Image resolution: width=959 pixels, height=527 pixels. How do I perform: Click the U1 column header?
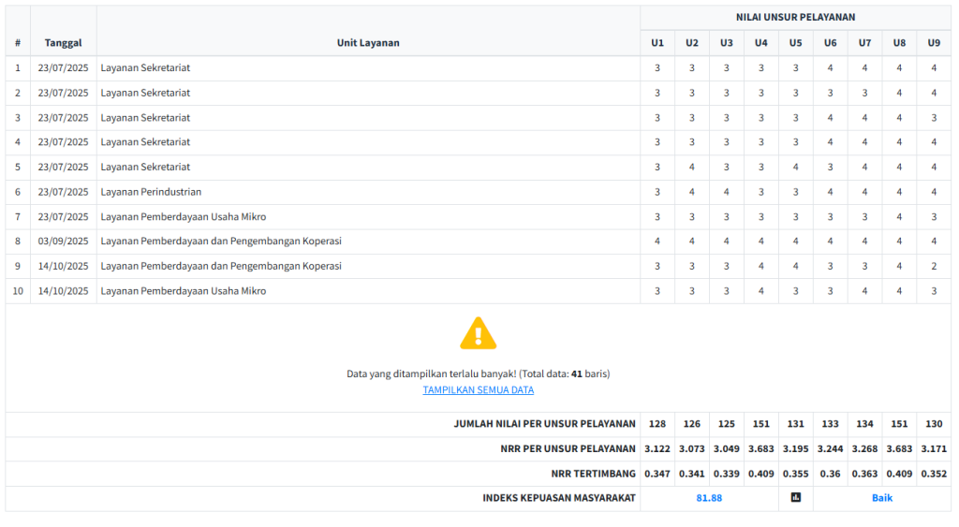coord(657,43)
